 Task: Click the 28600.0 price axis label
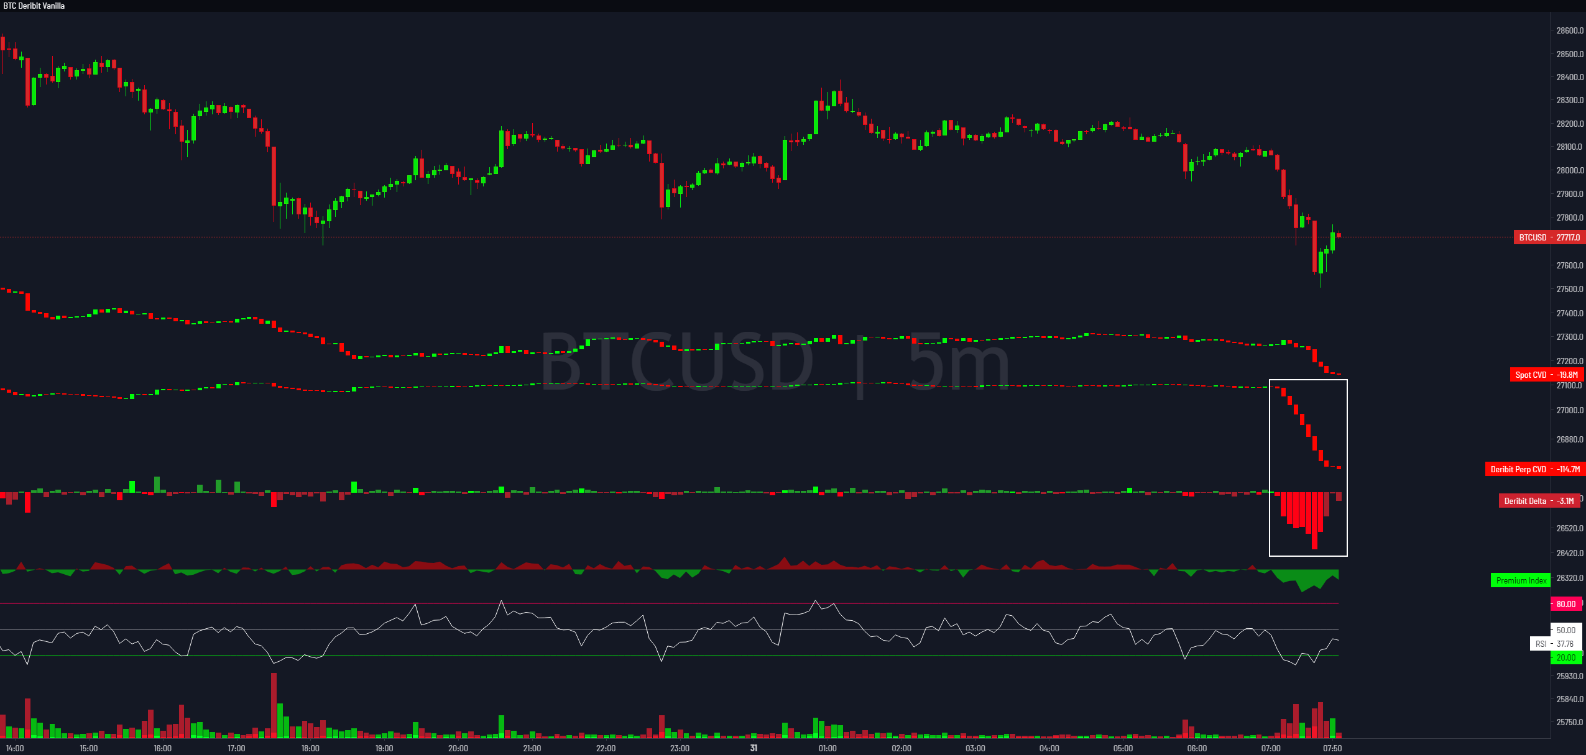tap(1570, 30)
